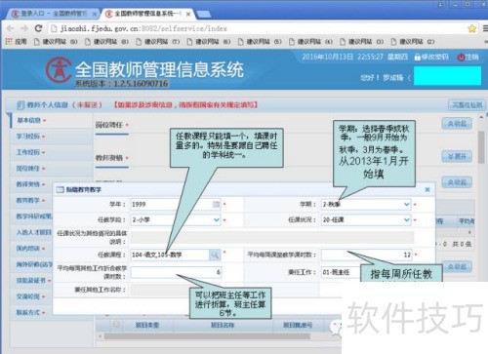This screenshot has width=488, height=354.
Task: Open the Chrome menu icon
Action: (x=485, y=28)
